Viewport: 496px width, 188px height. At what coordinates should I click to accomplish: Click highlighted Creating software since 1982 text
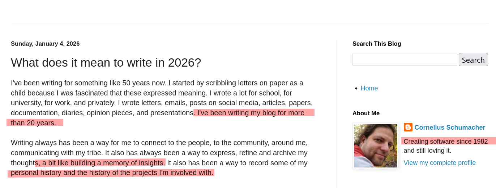pyautogui.click(x=445, y=142)
